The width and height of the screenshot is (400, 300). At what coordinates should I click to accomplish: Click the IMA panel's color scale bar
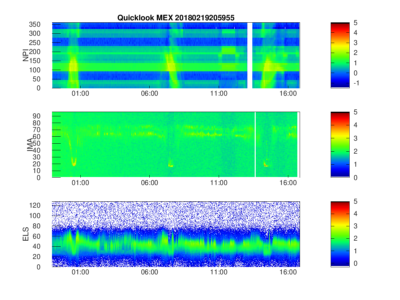(340, 145)
